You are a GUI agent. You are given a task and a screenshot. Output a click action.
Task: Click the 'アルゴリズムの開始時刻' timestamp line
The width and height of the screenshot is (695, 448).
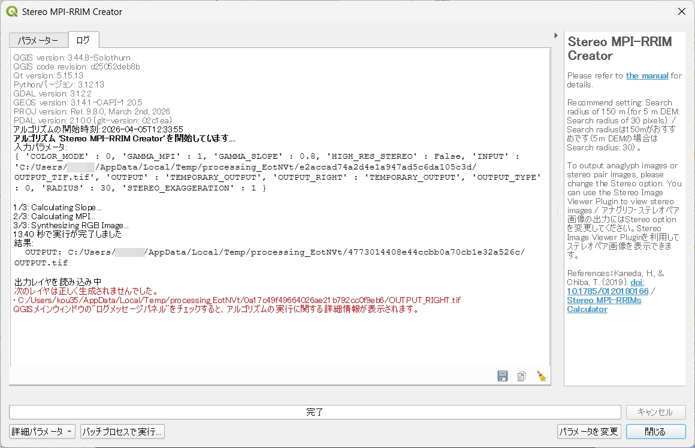(x=98, y=129)
